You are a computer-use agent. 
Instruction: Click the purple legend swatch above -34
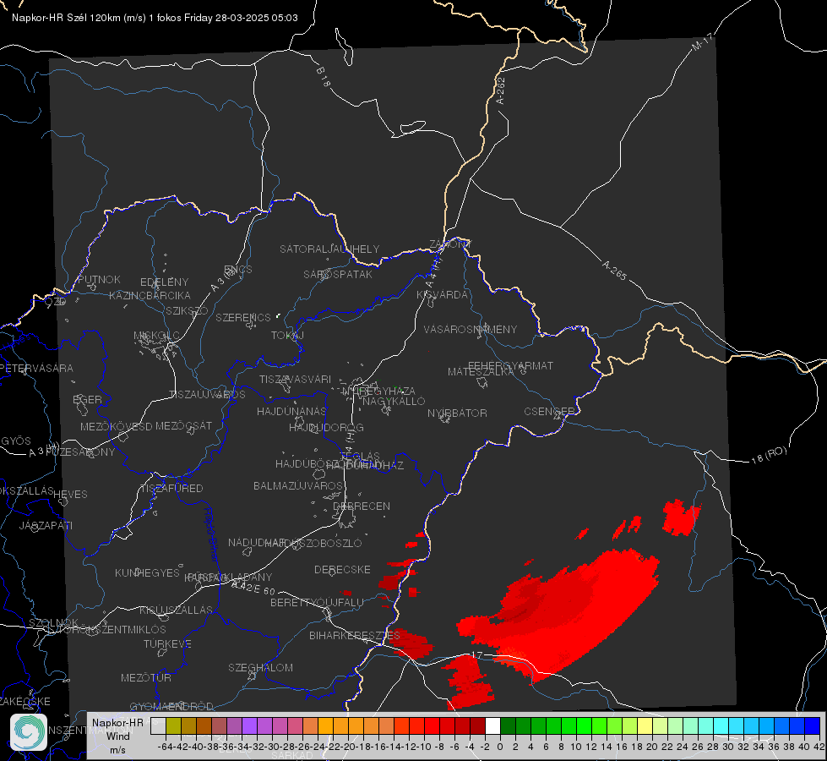point(249,726)
